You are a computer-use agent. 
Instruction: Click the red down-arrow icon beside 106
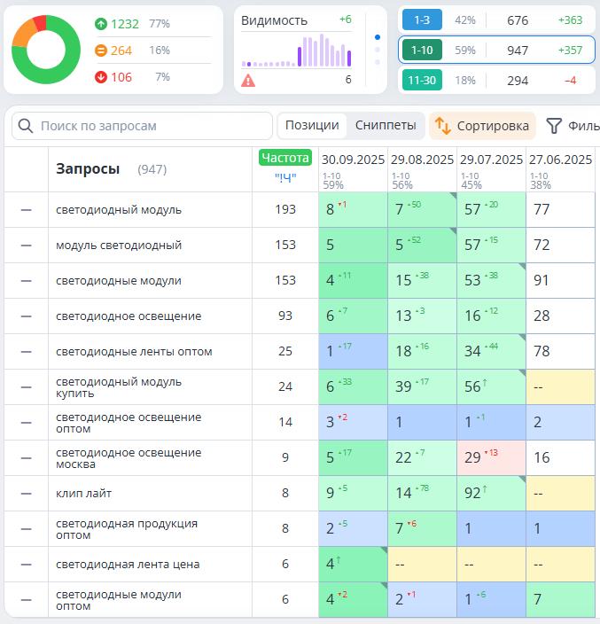[x=100, y=77]
